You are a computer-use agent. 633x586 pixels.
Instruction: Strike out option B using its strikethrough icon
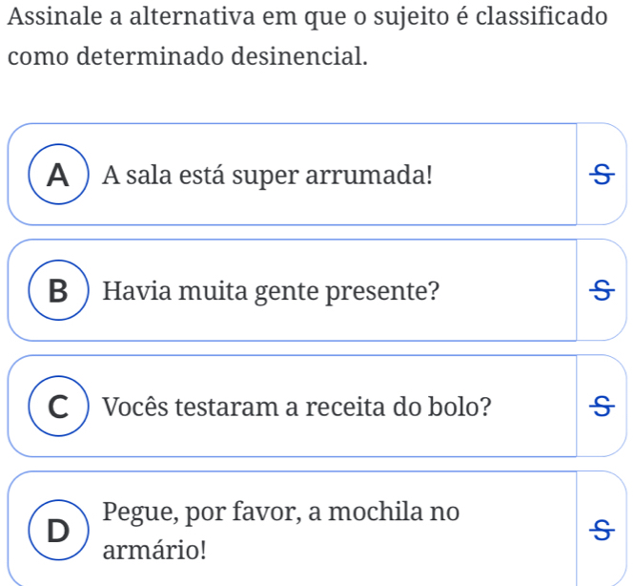[x=601, y=290]
